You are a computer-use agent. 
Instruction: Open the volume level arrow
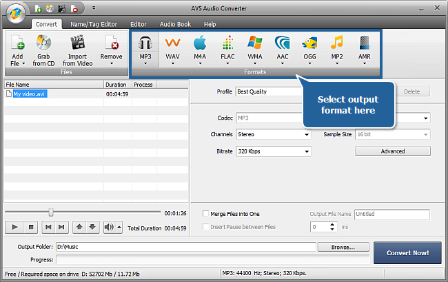(119, 227)
